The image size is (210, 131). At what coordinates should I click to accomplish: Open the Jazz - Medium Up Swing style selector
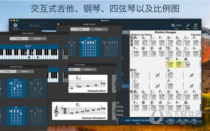[138, 120]
